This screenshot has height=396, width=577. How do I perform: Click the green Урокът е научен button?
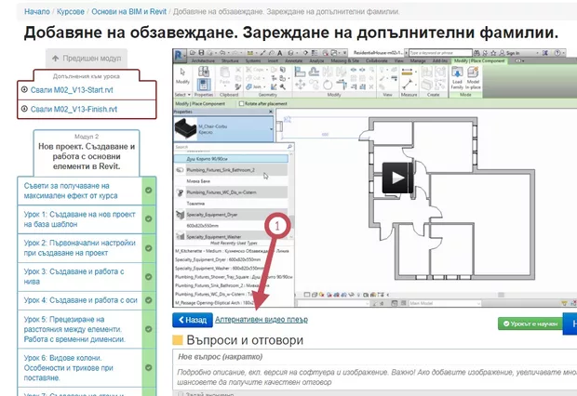click(530, 323)
